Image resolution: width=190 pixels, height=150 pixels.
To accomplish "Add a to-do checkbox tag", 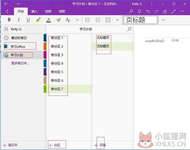I will pyautogui.click(x=108, y=20).
